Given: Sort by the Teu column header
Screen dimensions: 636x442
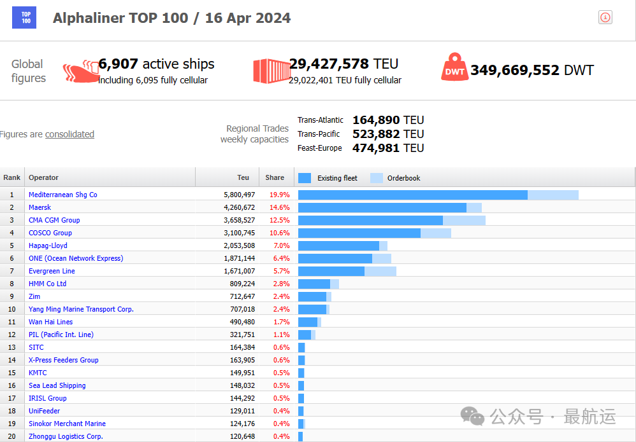Looking at the screenshot, I should pyautogui.click(x=227, y=177).
